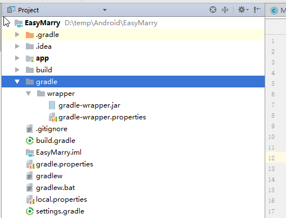Image resolution: width=286 pixels, height=218 pixels.
Task: Click the gradle.properties file icon
Action: coord(30,164)
